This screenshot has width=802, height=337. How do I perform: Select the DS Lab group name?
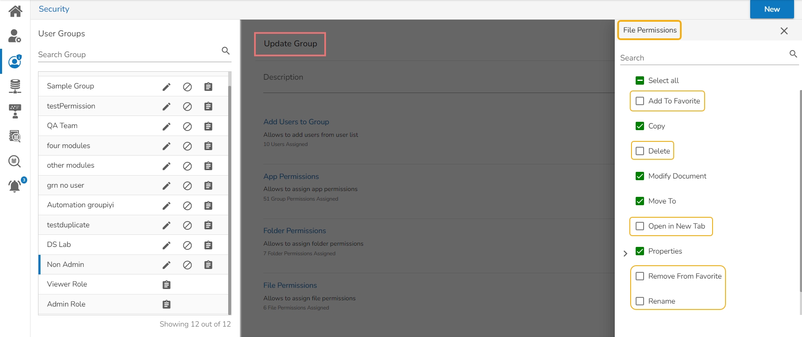click(59, 244)
